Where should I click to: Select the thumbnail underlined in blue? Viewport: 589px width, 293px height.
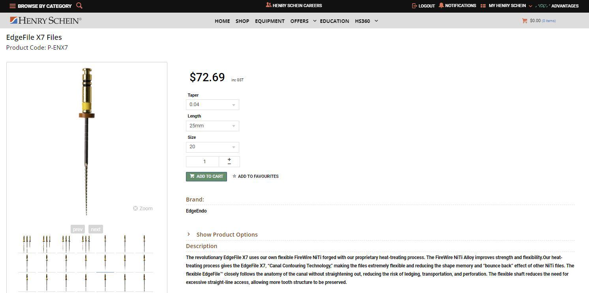[105, 263]
